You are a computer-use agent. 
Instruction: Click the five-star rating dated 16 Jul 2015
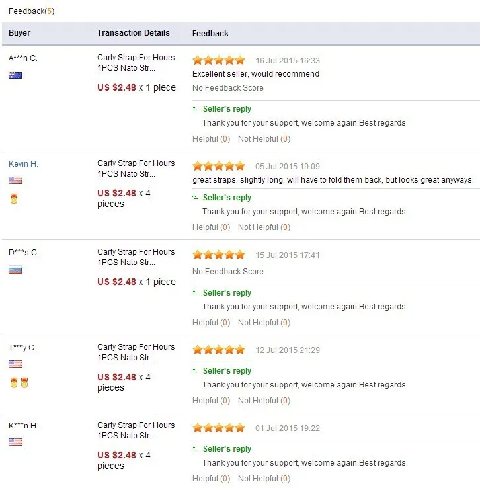[x=219, y=60]
